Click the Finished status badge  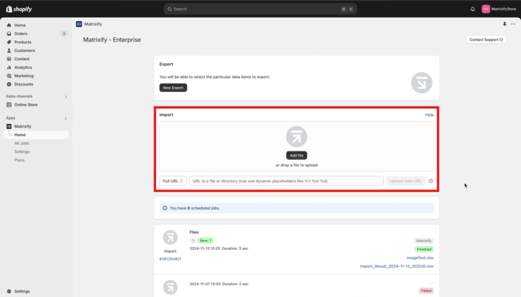[x=424, y=249]
